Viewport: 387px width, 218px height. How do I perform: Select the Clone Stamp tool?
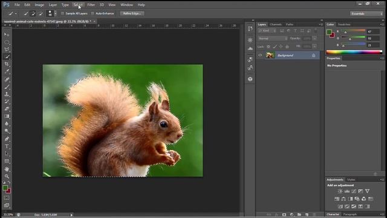click(x=7, y=94)
